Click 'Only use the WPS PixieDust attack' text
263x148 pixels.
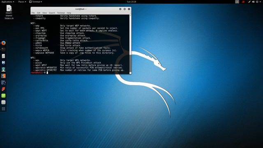tap(81, 62)
